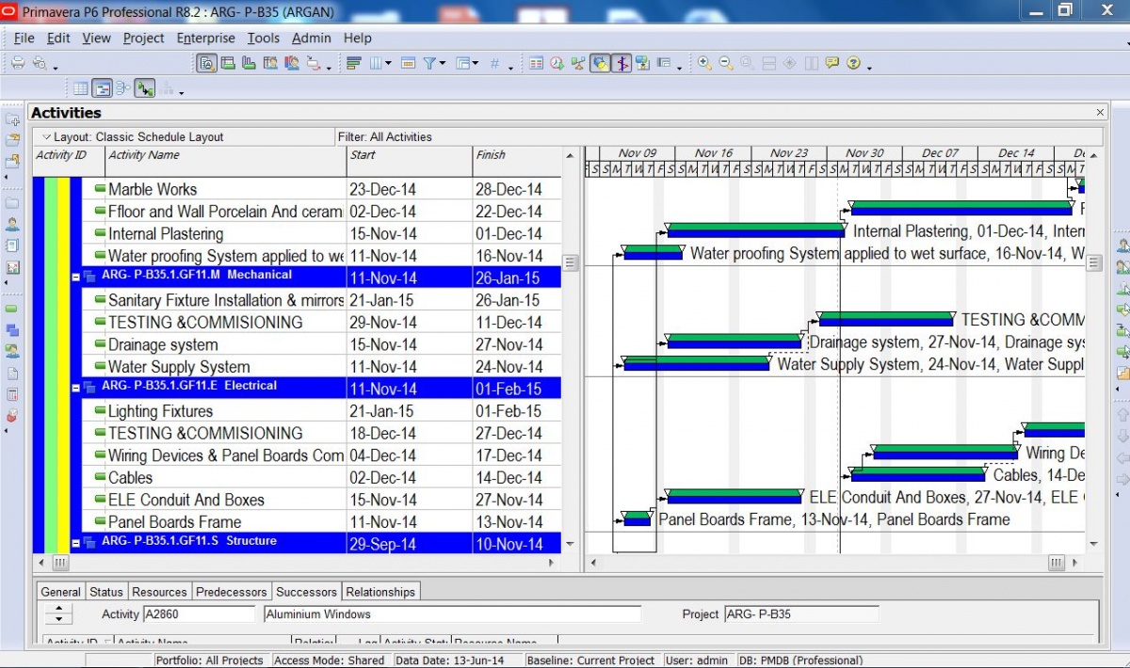Click the Hint Help speech bubble icon
Screen dimensions: 1130x668
click(831, 63)
